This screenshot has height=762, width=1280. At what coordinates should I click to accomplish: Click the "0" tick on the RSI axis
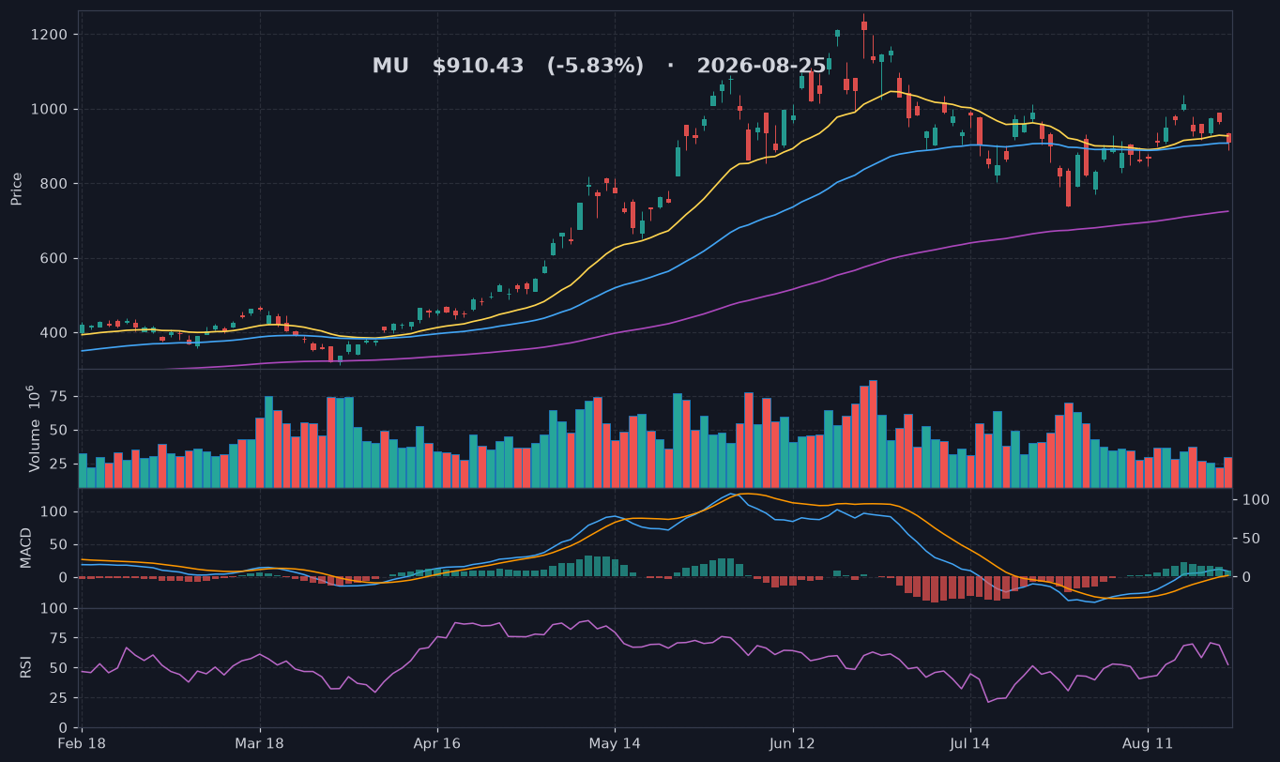coord(62,727)
